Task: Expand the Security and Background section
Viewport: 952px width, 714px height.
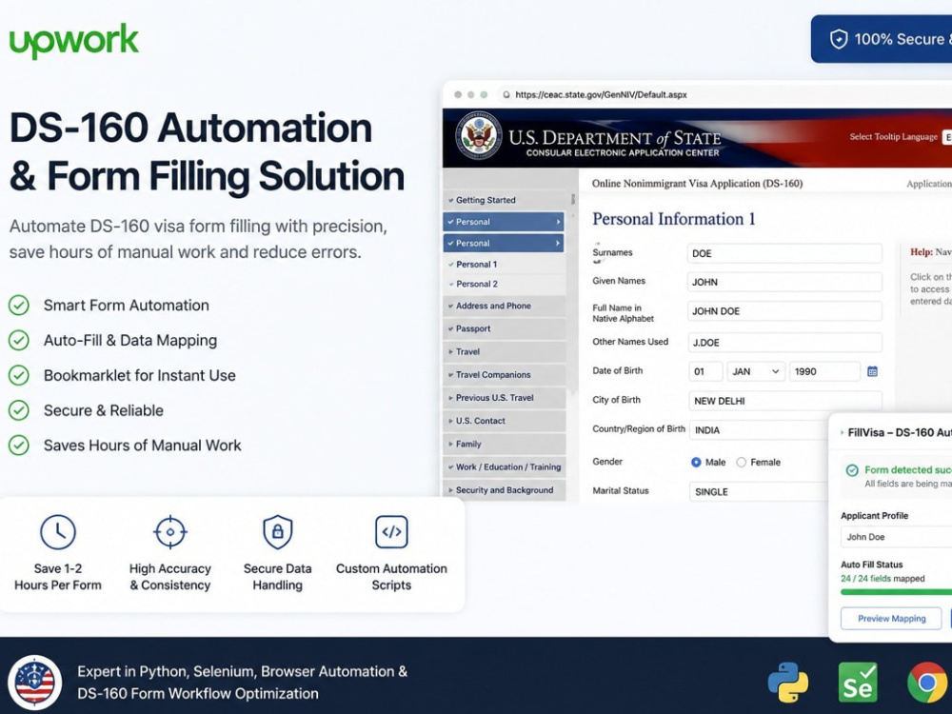Action: [x=505, y=490]
